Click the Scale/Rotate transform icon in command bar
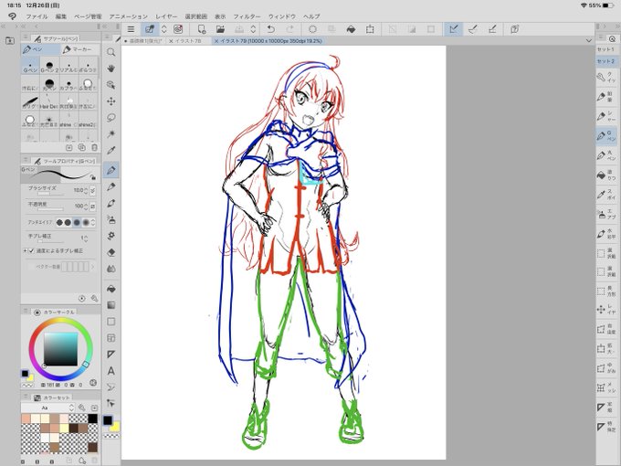Screen dimensions: 621x466 click(x=370, y=29)
